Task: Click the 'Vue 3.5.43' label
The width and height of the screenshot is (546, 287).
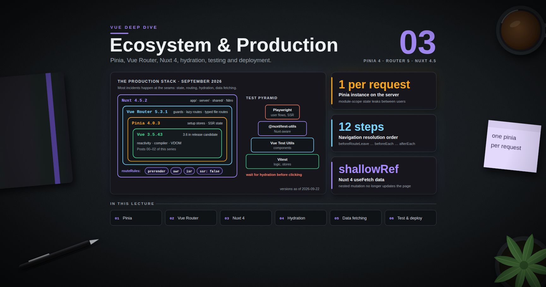Action: pyautogui.click(x=150, y=135)
